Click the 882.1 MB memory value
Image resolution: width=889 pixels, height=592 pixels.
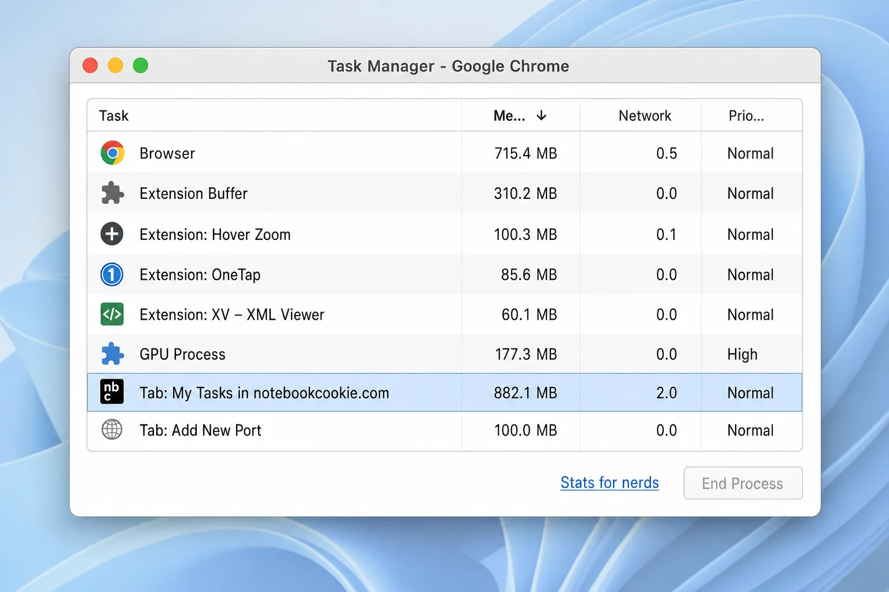pyautogui.click(x=526, y=393)
